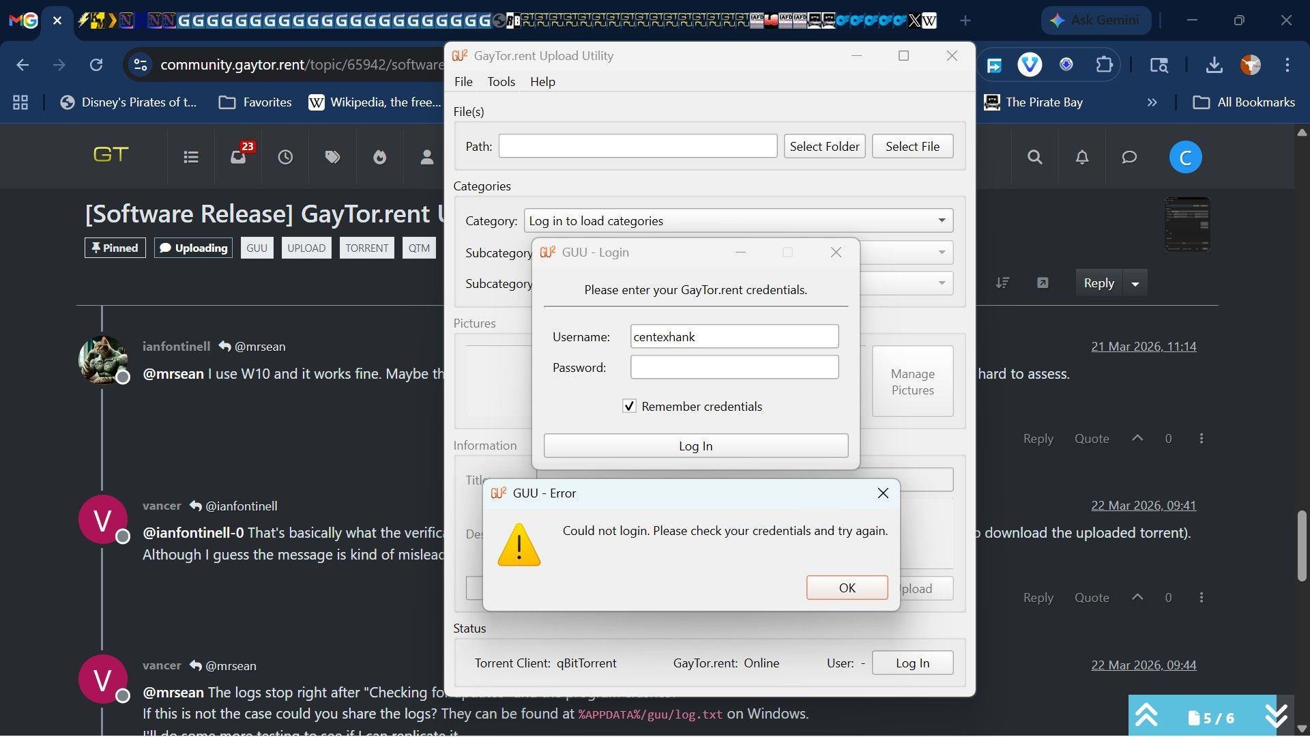This screenshot has width=1310, height=737.
Task: Open forum search magnifier icon
Action: 1035,158
